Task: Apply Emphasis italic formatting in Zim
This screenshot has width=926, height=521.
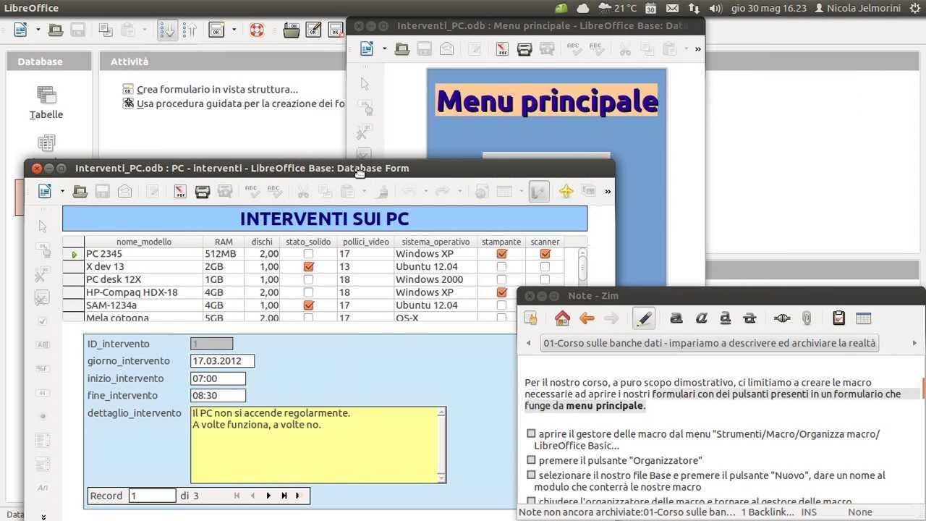Action: coord(701,318)
